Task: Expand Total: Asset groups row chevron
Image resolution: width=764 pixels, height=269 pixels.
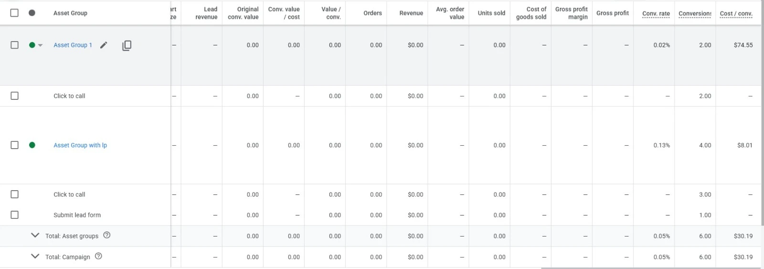Action: (35, 235)
